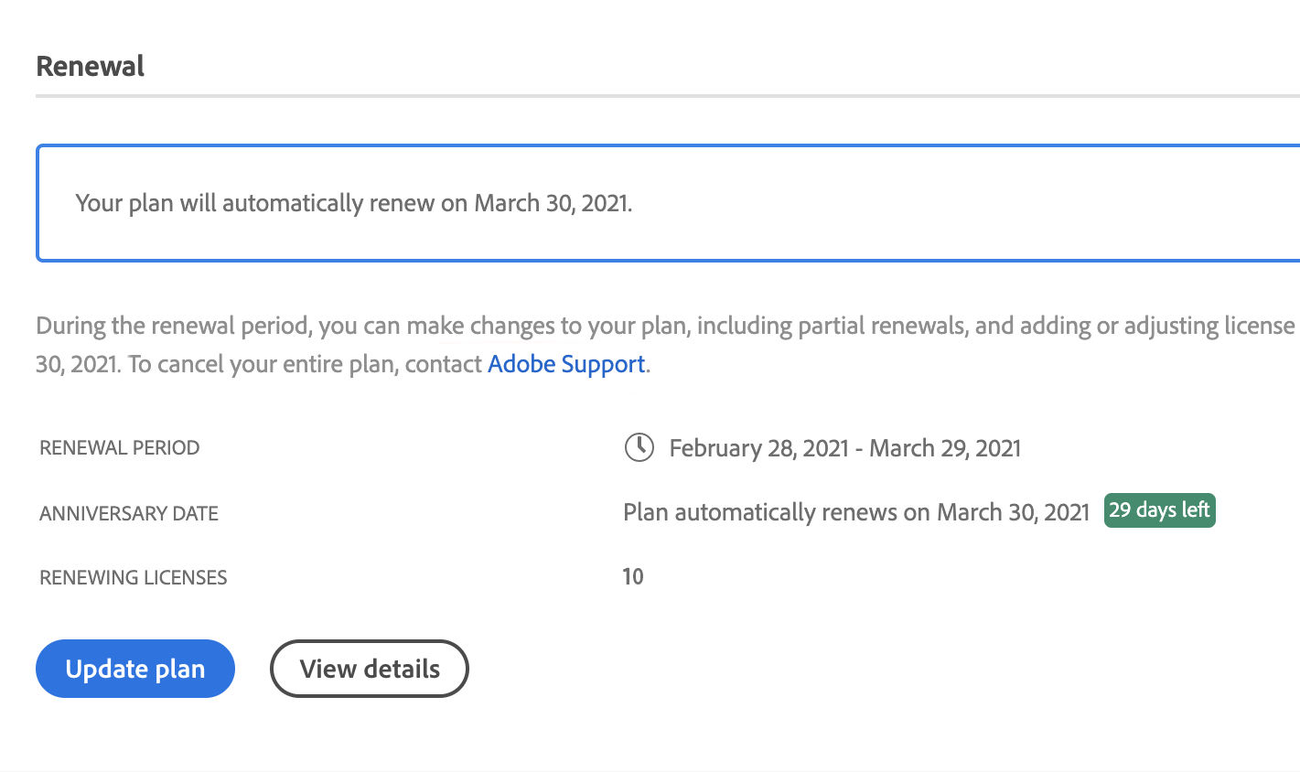Follow the Adobe Support link
Image resolution: width=1300 pixels, height=772 pixels.
(565, 363)
